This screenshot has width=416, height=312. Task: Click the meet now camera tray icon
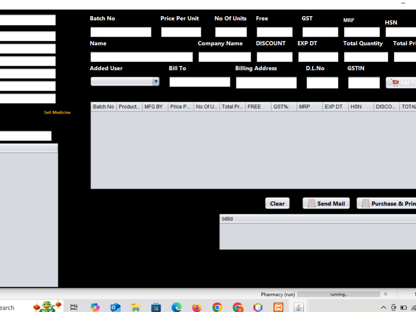(394, 307)
